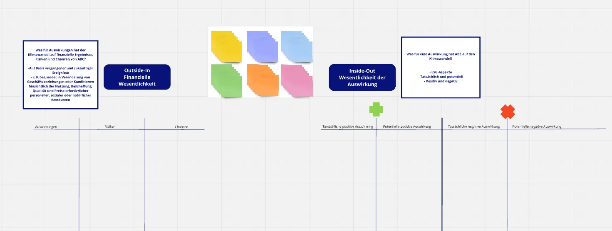Click the green plus icon

point(376,109)
